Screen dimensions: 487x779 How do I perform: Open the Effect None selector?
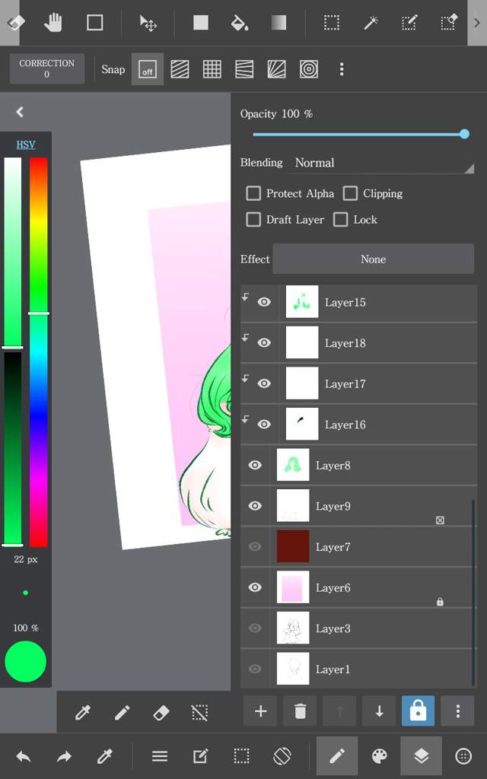[x=373, y=259]
